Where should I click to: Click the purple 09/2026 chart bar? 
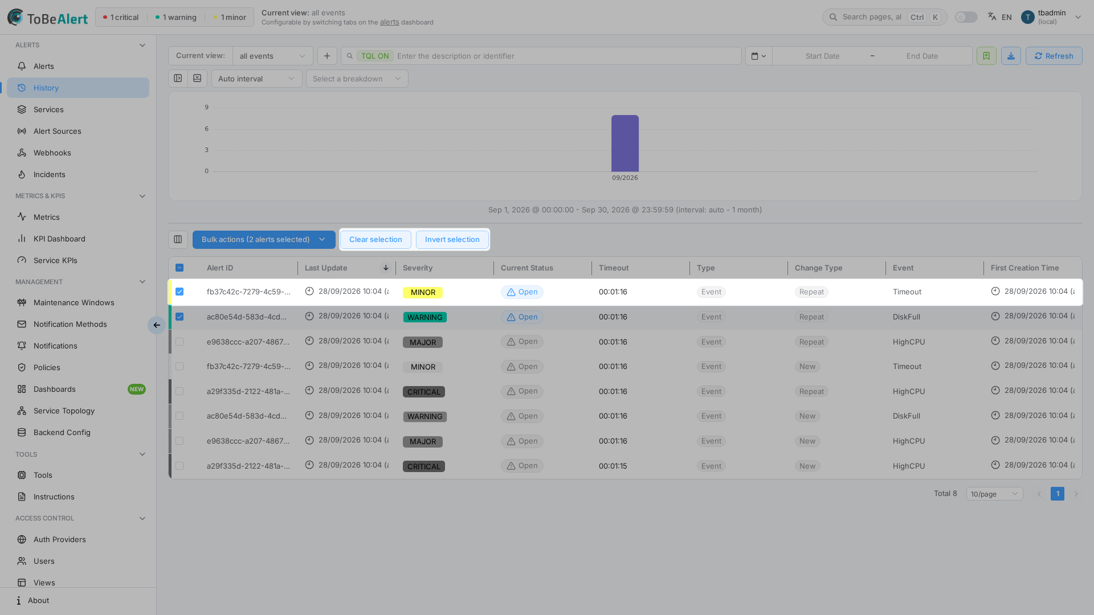tap(625, 143)
